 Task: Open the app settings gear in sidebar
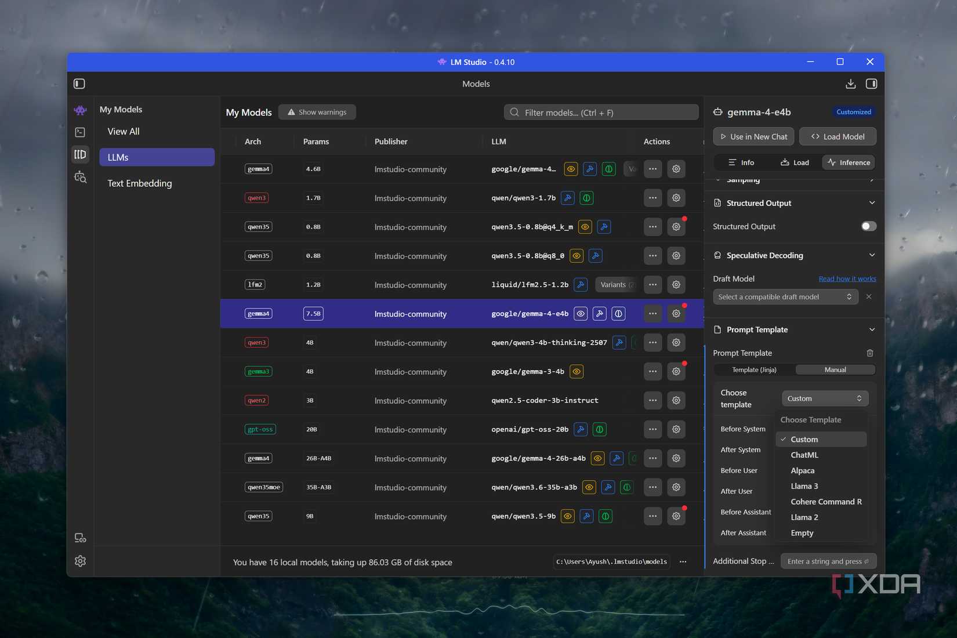80,561
